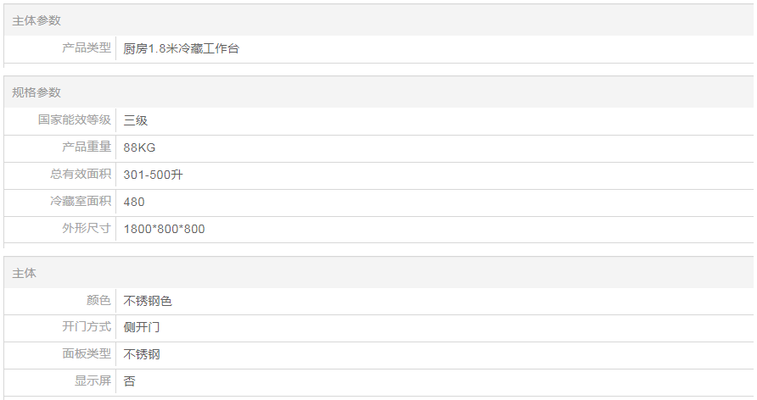Viewport: 757px width, 400px height.
Task: Click the 冷藏室面积 label
Action: click(81, 202)
